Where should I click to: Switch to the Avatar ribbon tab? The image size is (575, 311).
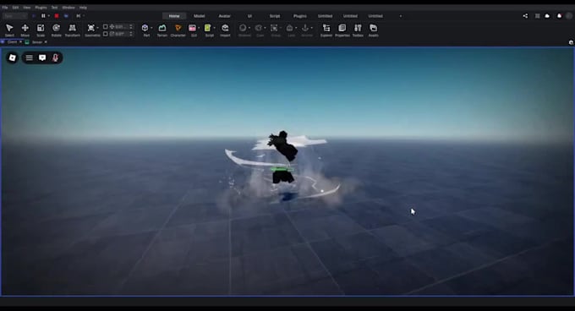pos(224,16)
